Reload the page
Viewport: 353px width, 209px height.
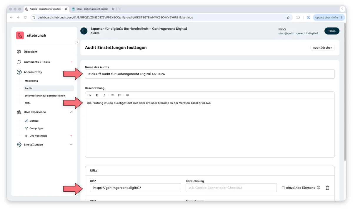coord(26,18)
